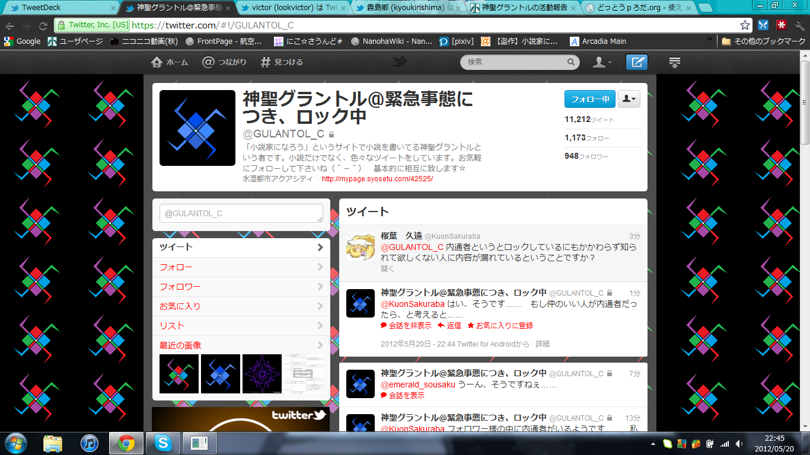This screenshot has width=810, height=455.
Task: Click the browser reload button
Action: click(x=43, y=25)
